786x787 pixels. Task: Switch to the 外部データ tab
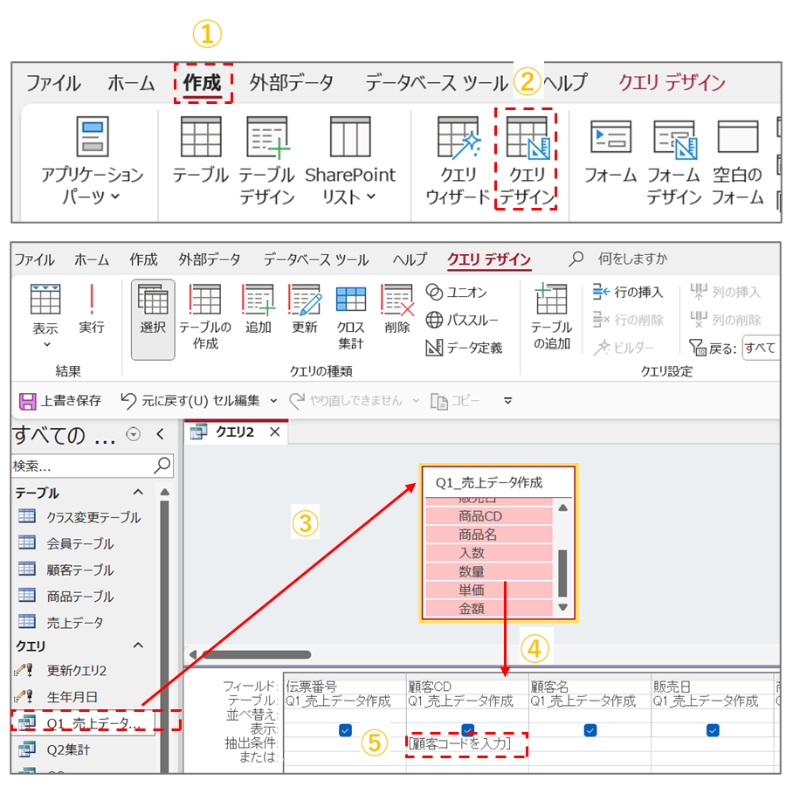[x=291, y=83]
